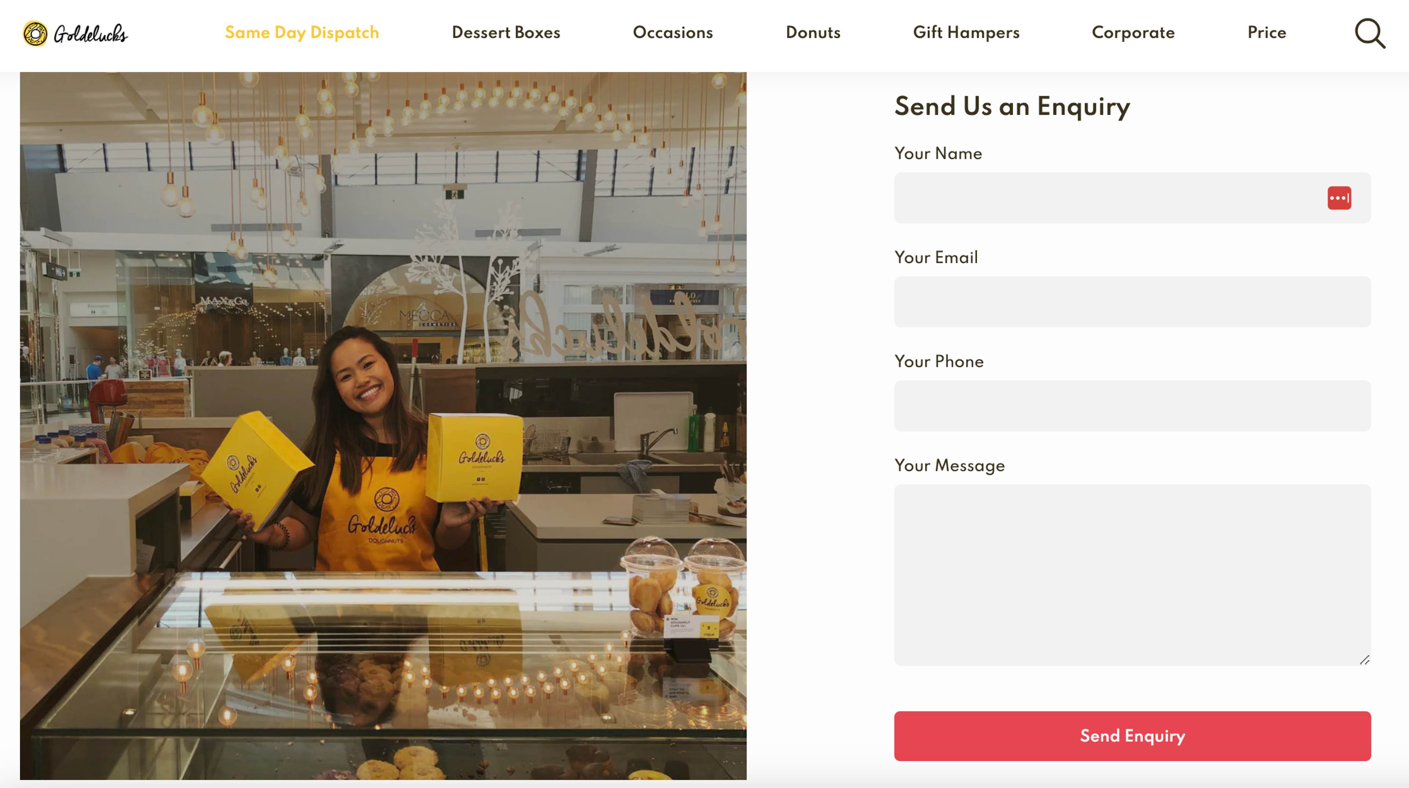The image size is (1409, 788).
Task: Click the Your Message label
Action: tap(949, 465)
